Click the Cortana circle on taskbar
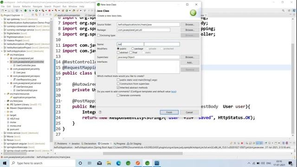 pos(80,163)
